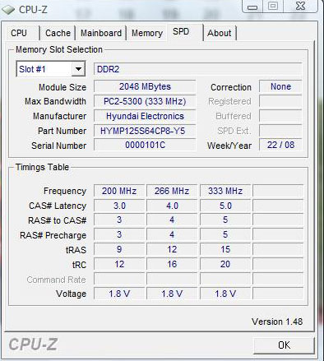The height and width of the screenshot is (361, 324).
Task: Click the DDR2 memory type field
Action: (198, 69)
